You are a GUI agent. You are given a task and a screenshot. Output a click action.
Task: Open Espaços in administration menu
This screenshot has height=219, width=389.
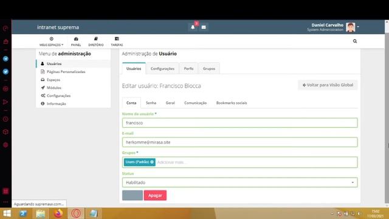(x=74, y=80)
